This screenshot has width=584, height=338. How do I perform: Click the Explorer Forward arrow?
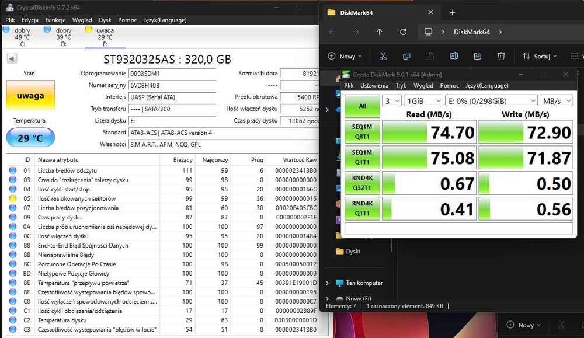tap(356, 32)
